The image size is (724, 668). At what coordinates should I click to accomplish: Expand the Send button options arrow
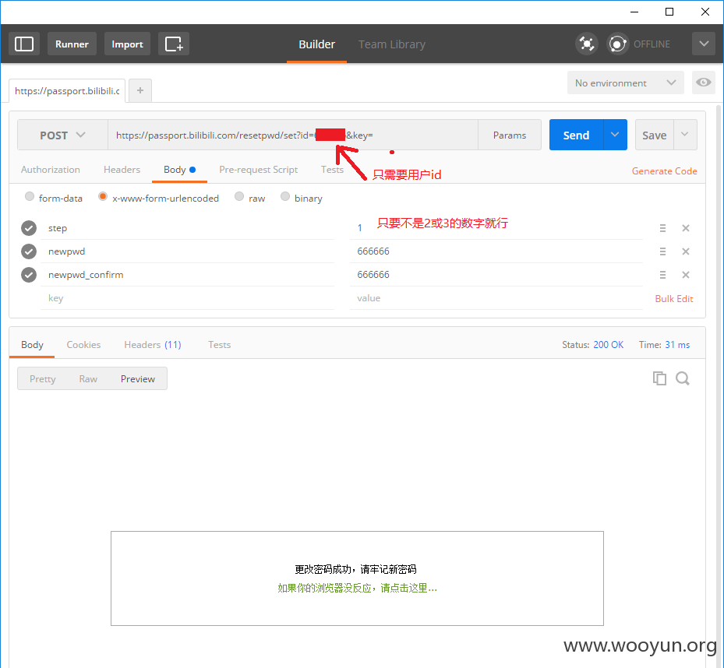[615, 135]
